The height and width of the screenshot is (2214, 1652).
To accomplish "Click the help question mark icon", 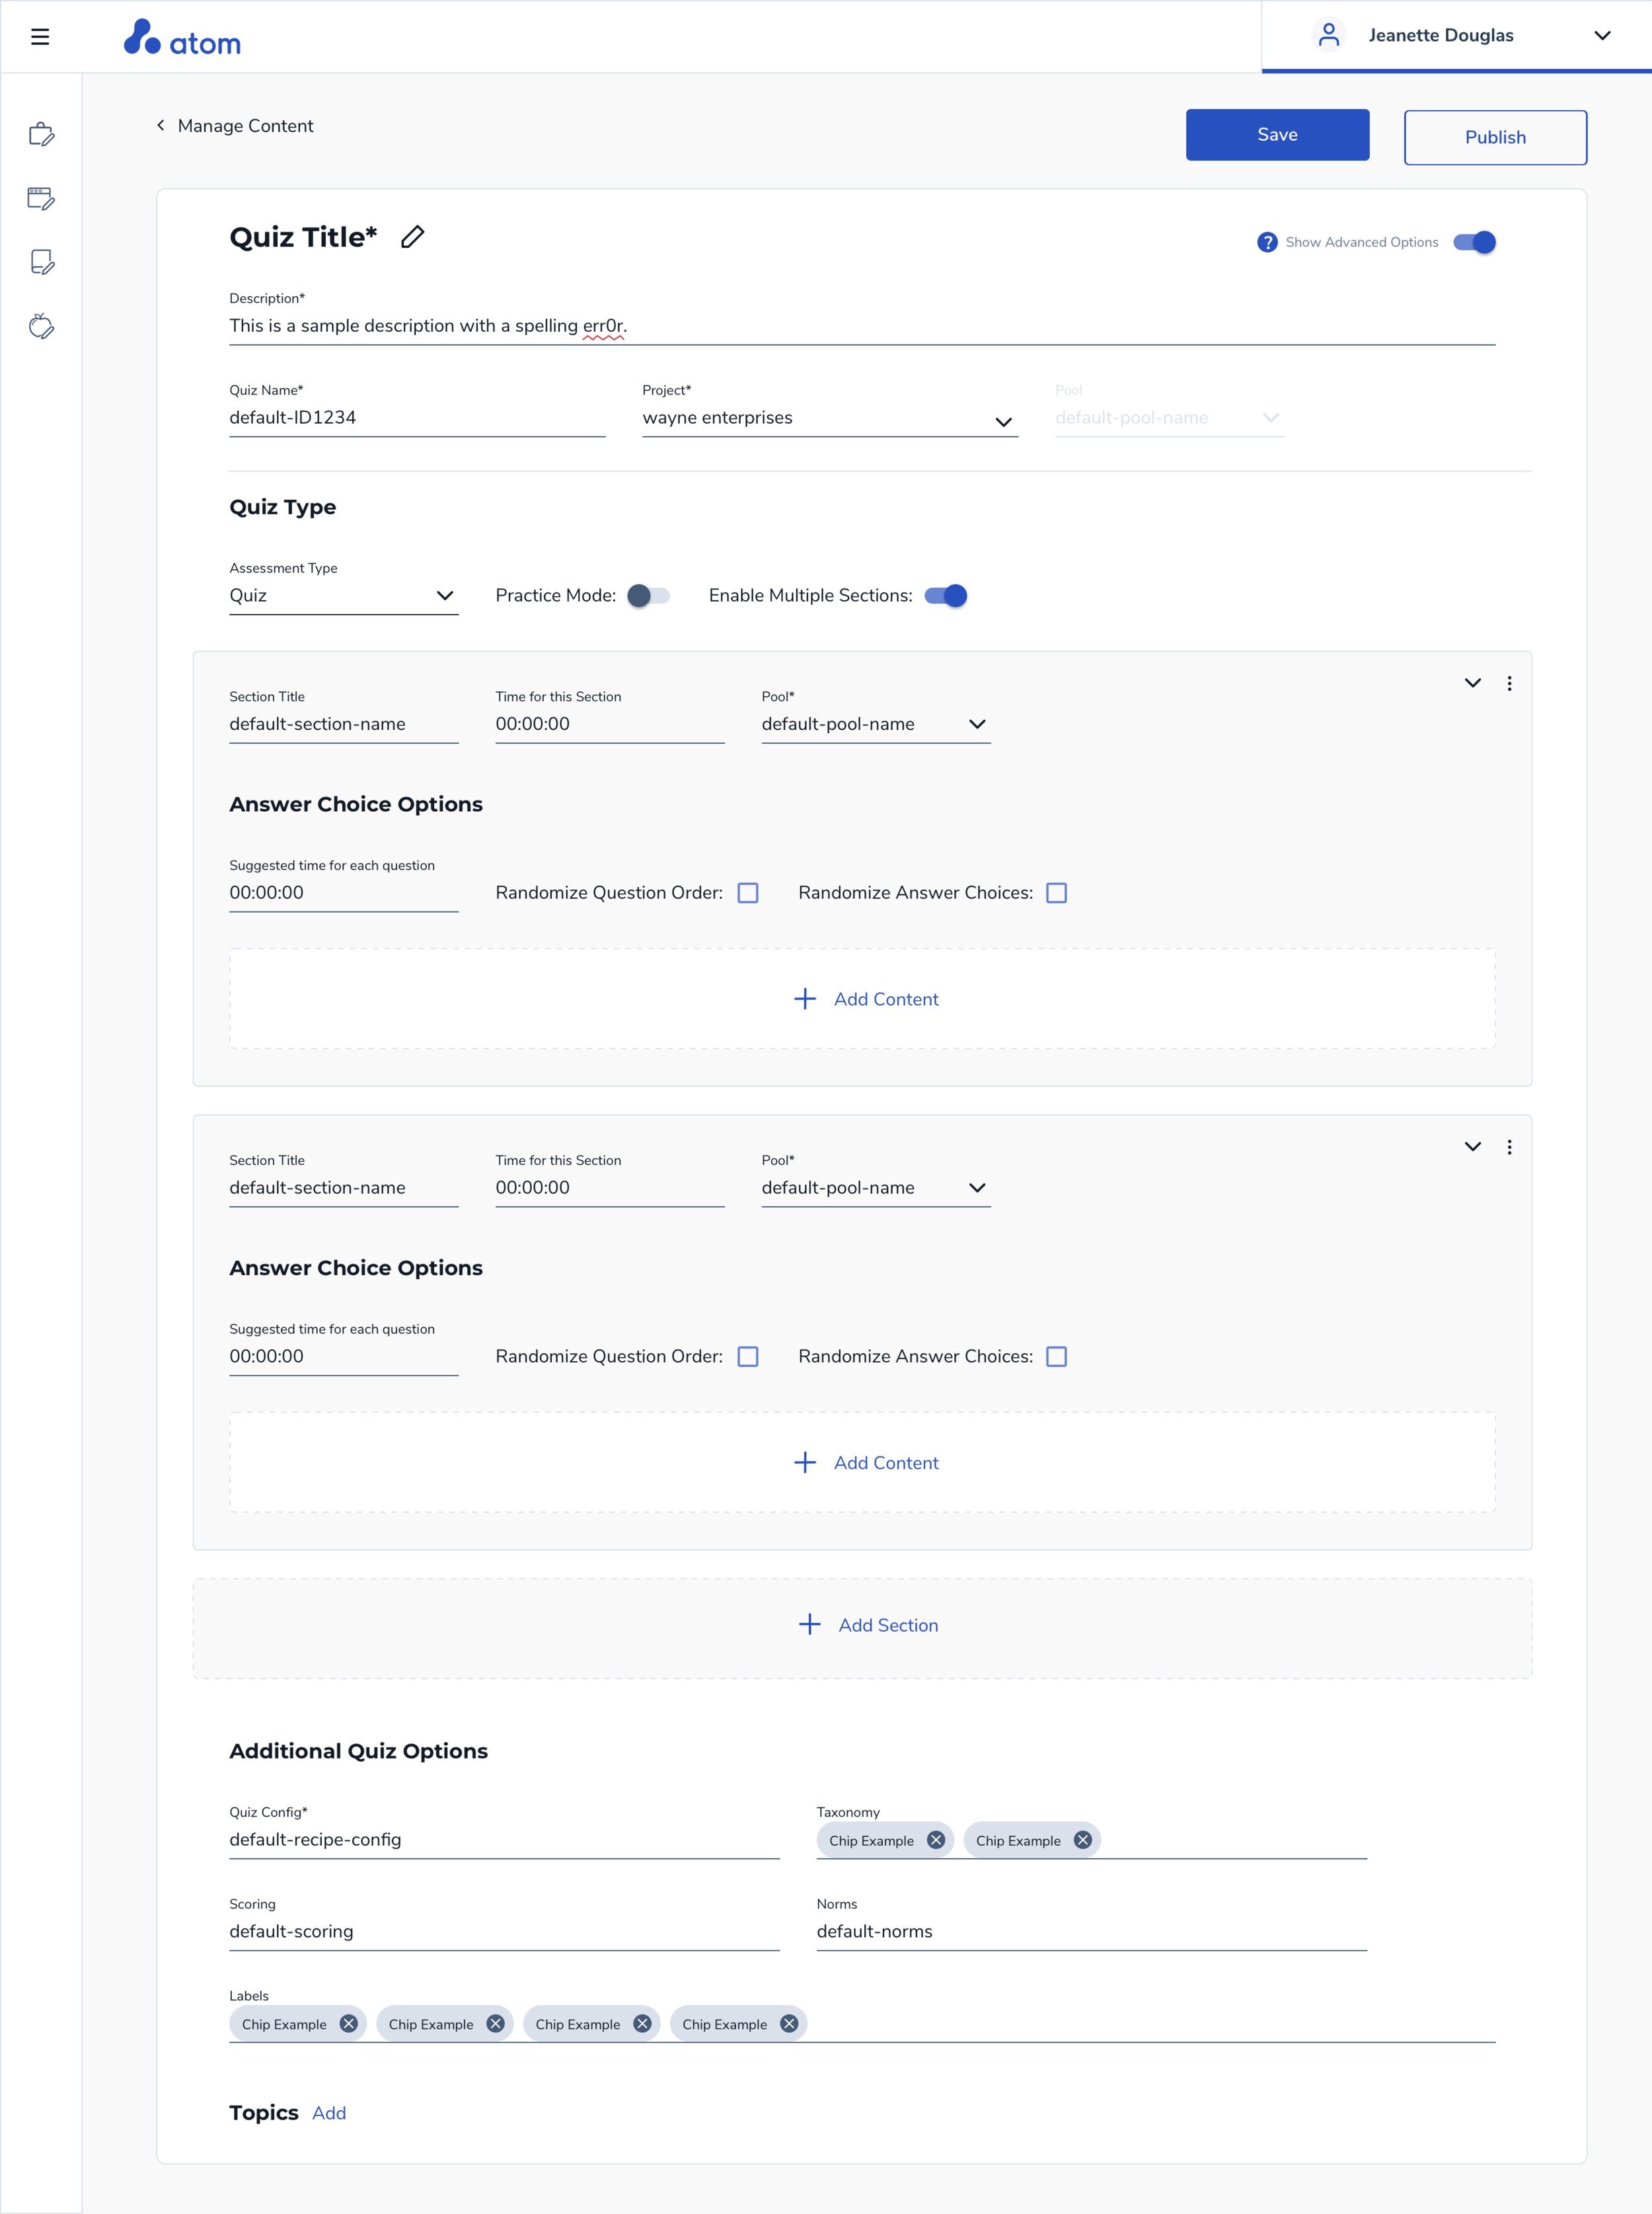I will [x=1267, y=242].
